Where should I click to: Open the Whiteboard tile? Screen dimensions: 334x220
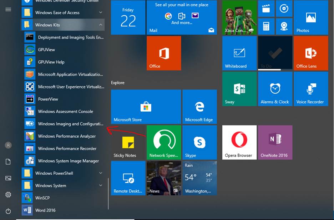pyautogui.click(x=239, y=53)
